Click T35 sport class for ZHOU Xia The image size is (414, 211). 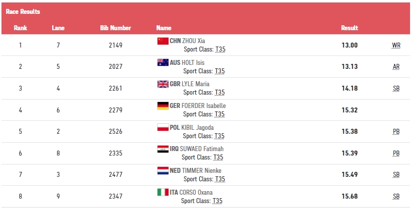click(220, 50)
